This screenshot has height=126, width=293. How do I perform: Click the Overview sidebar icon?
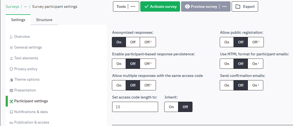[x=11, y=37]
